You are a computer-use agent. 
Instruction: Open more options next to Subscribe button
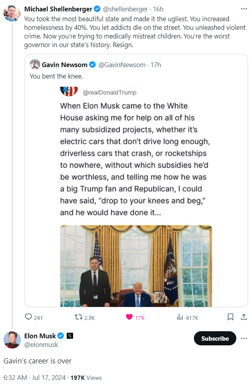pyautogui.click(x=244, y=338)
